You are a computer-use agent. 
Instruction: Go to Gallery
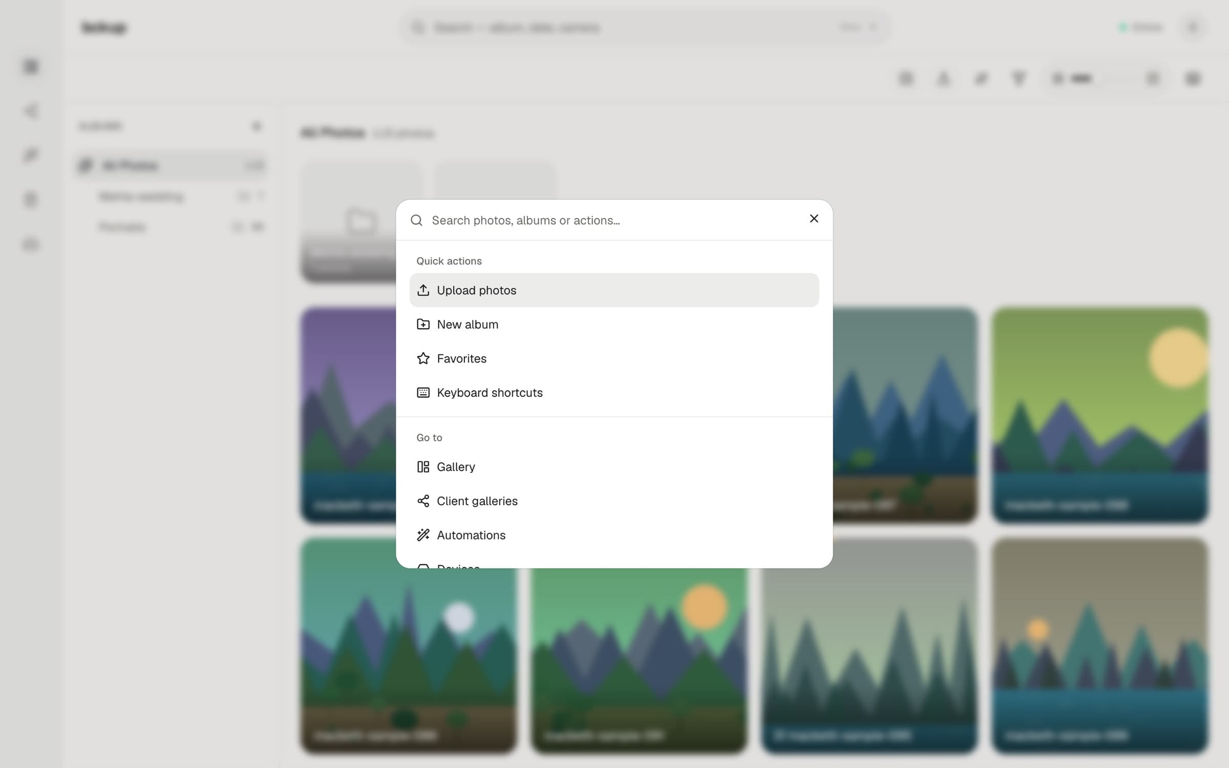pos(614,467)
